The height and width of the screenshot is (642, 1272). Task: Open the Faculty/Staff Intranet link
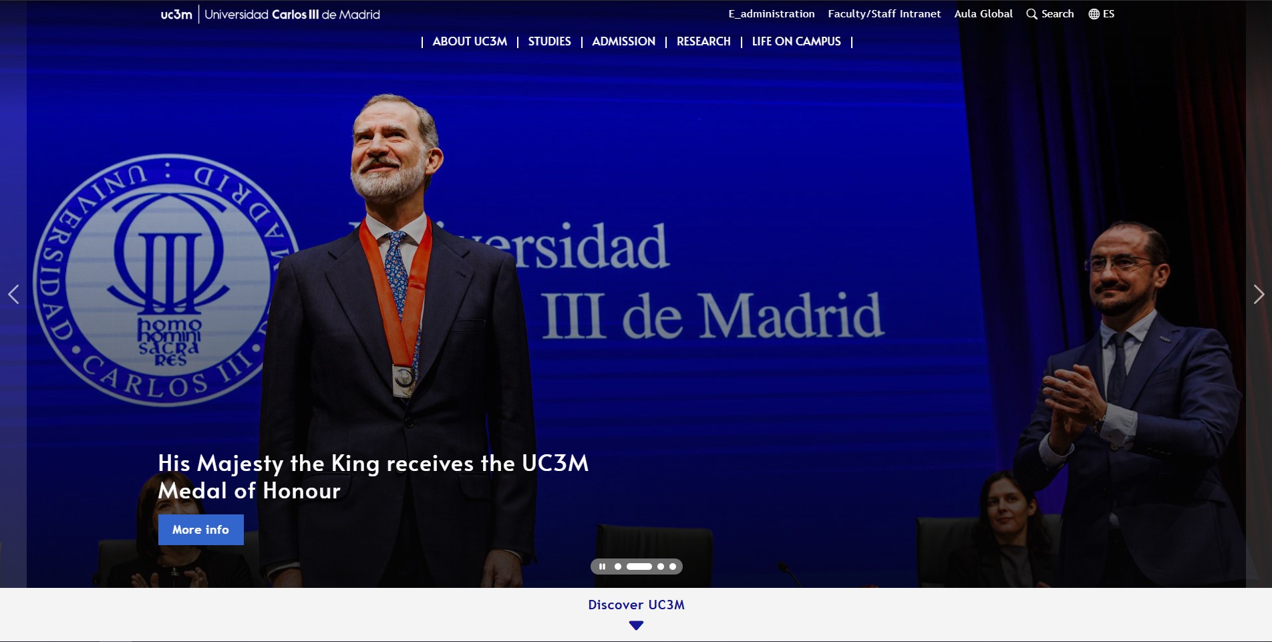884,14
